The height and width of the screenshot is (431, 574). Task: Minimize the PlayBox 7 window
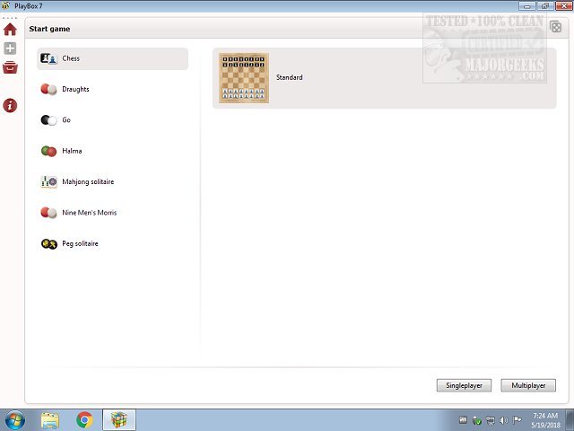(526, 6)
